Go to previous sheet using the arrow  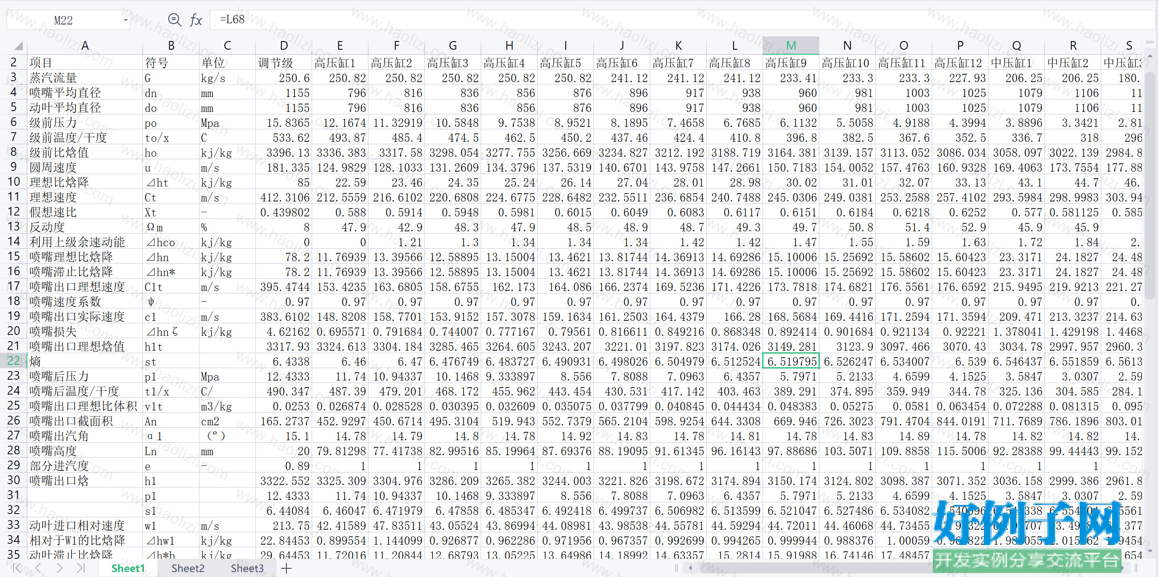coord(38,568)
